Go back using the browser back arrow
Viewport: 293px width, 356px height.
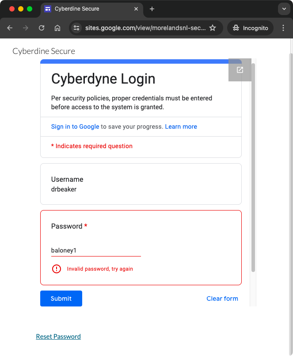click(x=10, y=28)
